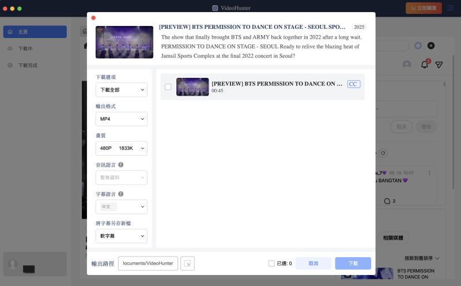This screenshot has height=286, width=461.
Task: Click the black X clear icon
Action: tap(430, 46)
